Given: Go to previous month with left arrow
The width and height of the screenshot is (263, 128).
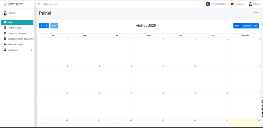Looking at the screenshot, I should coord(41,26).
